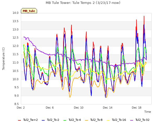
Task: Click the highest red peak near Dec 19
Action: pos(144,16)
